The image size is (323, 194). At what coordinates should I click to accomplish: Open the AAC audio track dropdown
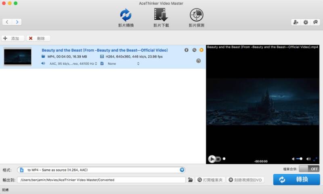pos(73,64)
